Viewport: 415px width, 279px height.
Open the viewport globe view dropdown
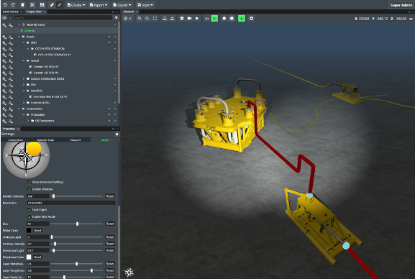pos(127,19)
